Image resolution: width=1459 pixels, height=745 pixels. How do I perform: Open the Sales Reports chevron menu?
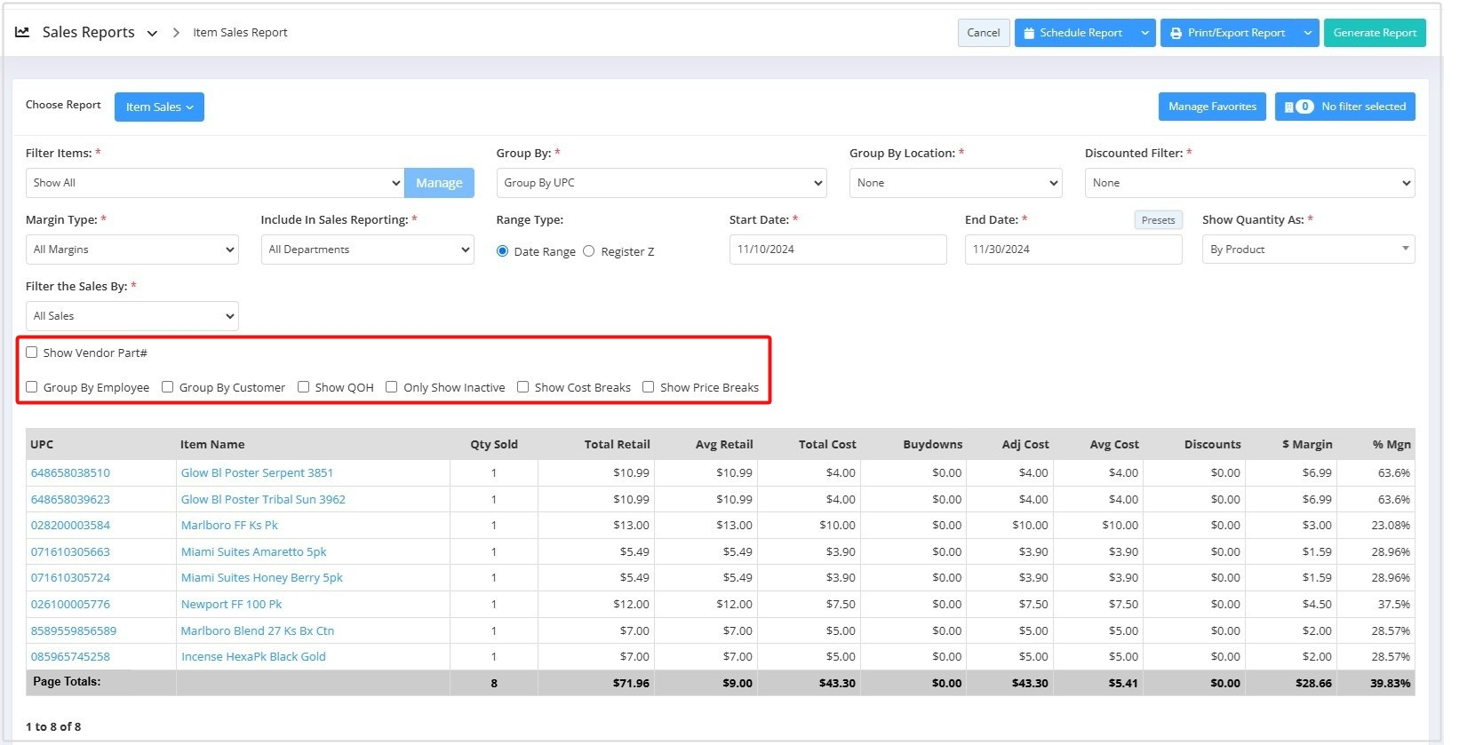pyautogui.click(x=152, y=34)
